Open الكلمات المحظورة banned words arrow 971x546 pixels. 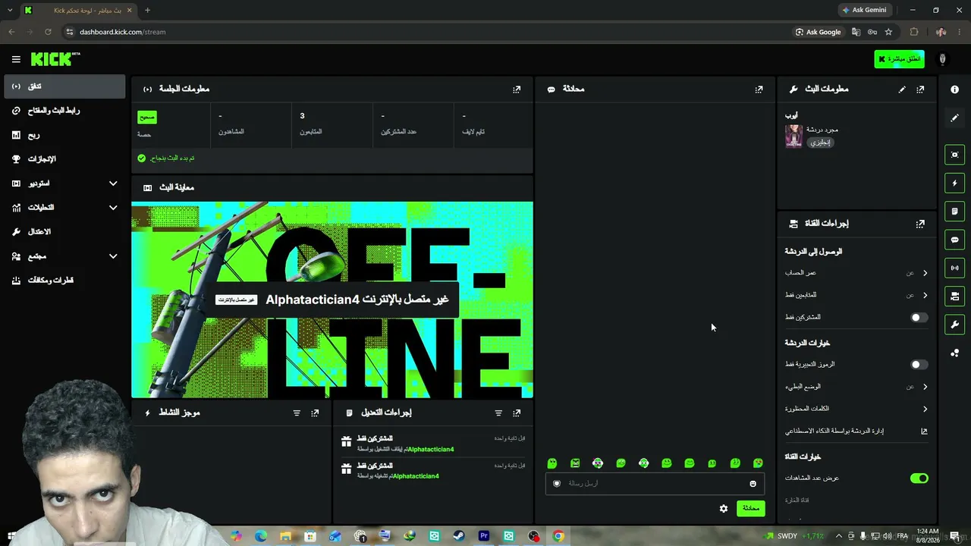(x=925, y=409)
